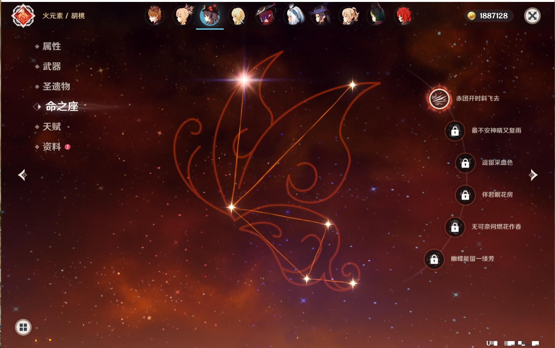Open the 圣遗物 artifacts page

[x=56, y=87]
